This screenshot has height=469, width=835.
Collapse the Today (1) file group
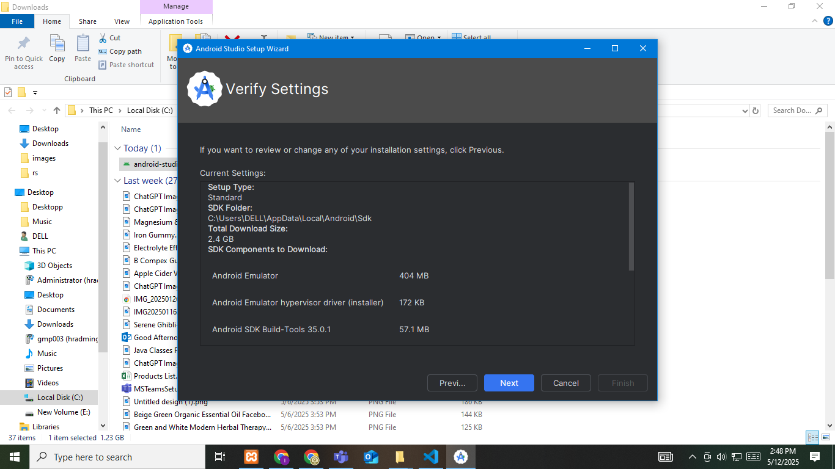point(118,148)
